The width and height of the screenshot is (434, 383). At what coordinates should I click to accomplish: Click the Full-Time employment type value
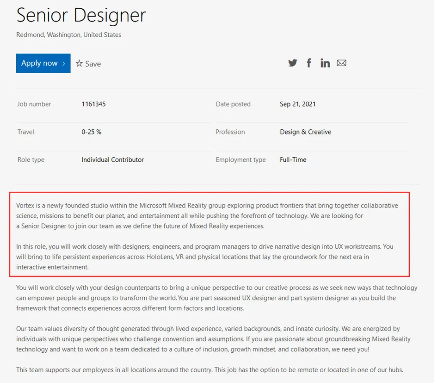tap(293, 160)
